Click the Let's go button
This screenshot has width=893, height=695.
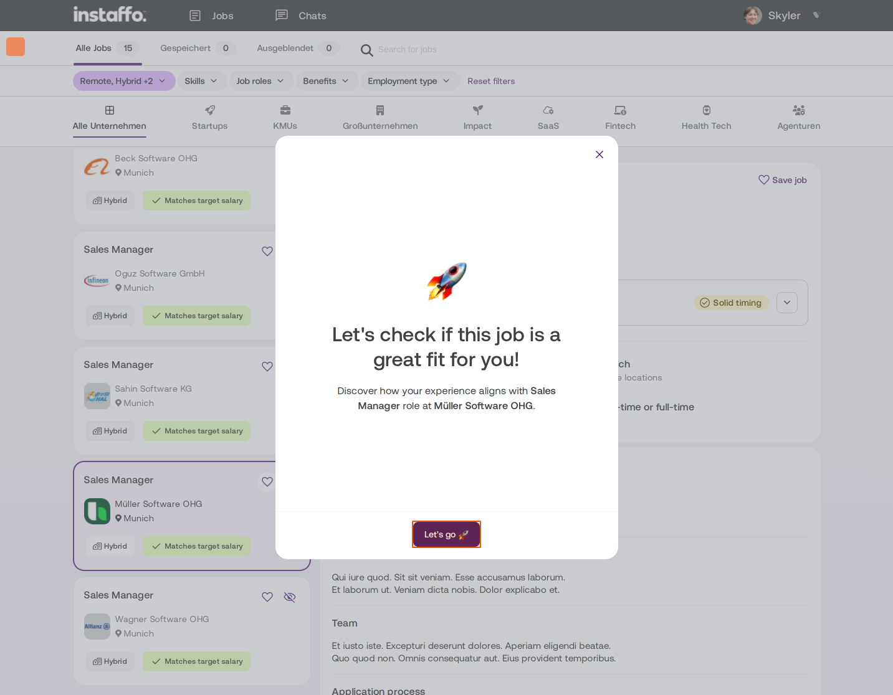click(446, 534)
